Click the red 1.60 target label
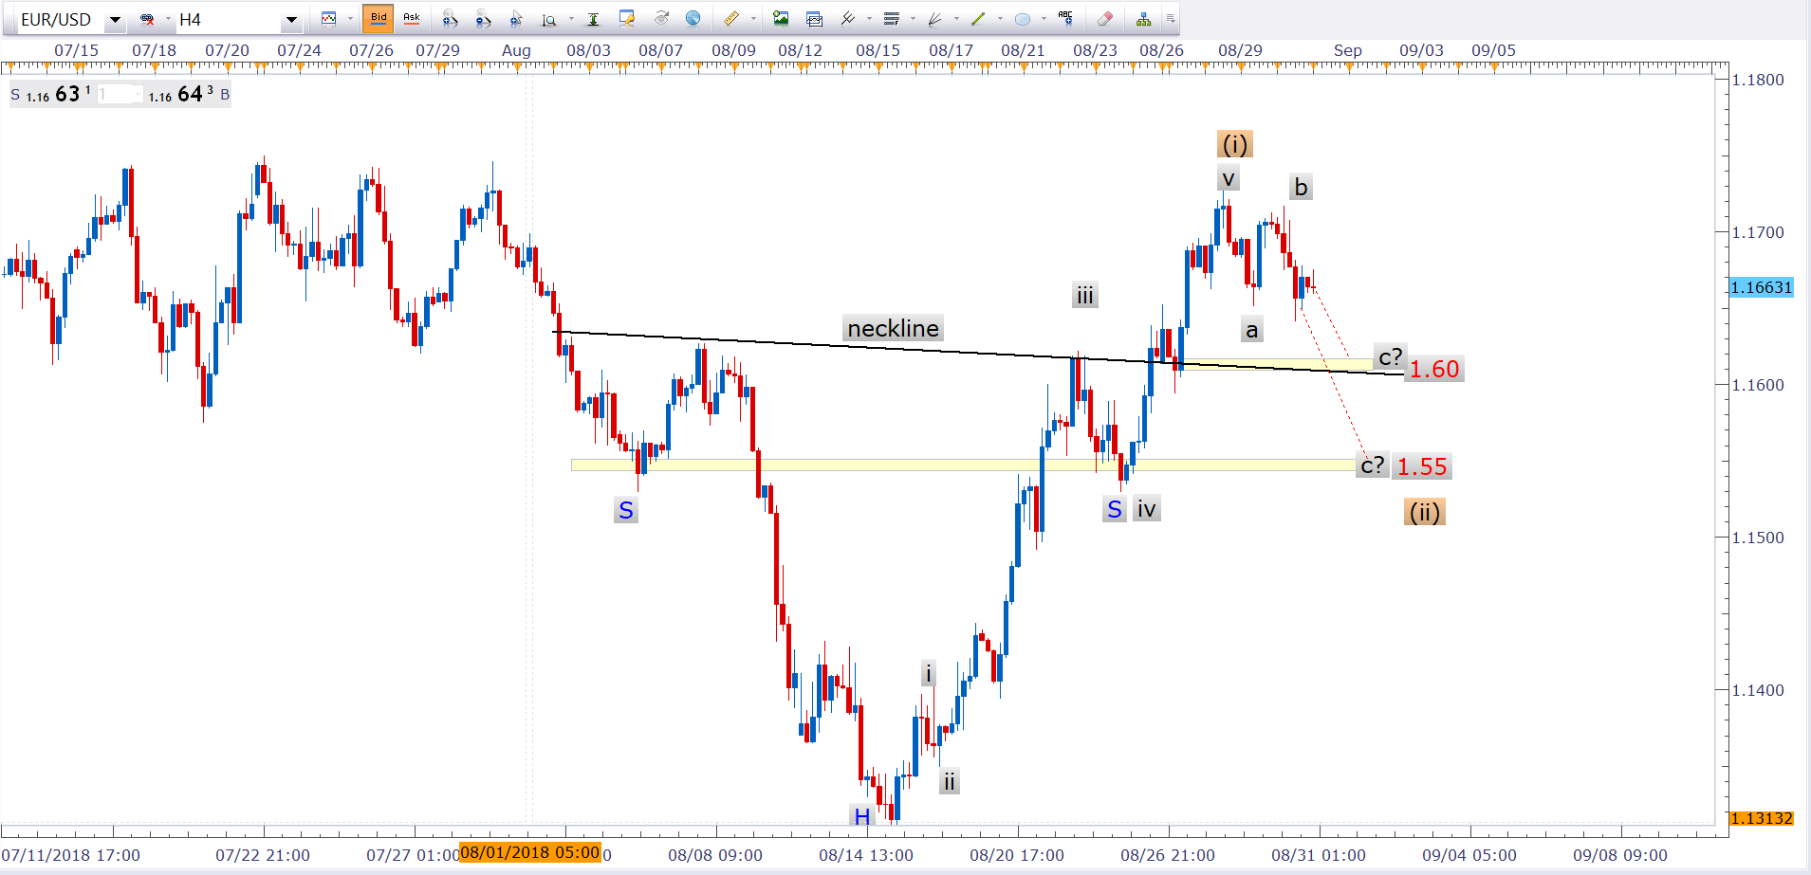 (x=1433, y=369)
